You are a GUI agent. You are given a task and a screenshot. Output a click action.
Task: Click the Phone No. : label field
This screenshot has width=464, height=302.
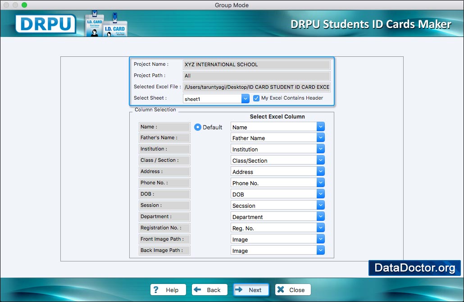(x=164, y=183)
